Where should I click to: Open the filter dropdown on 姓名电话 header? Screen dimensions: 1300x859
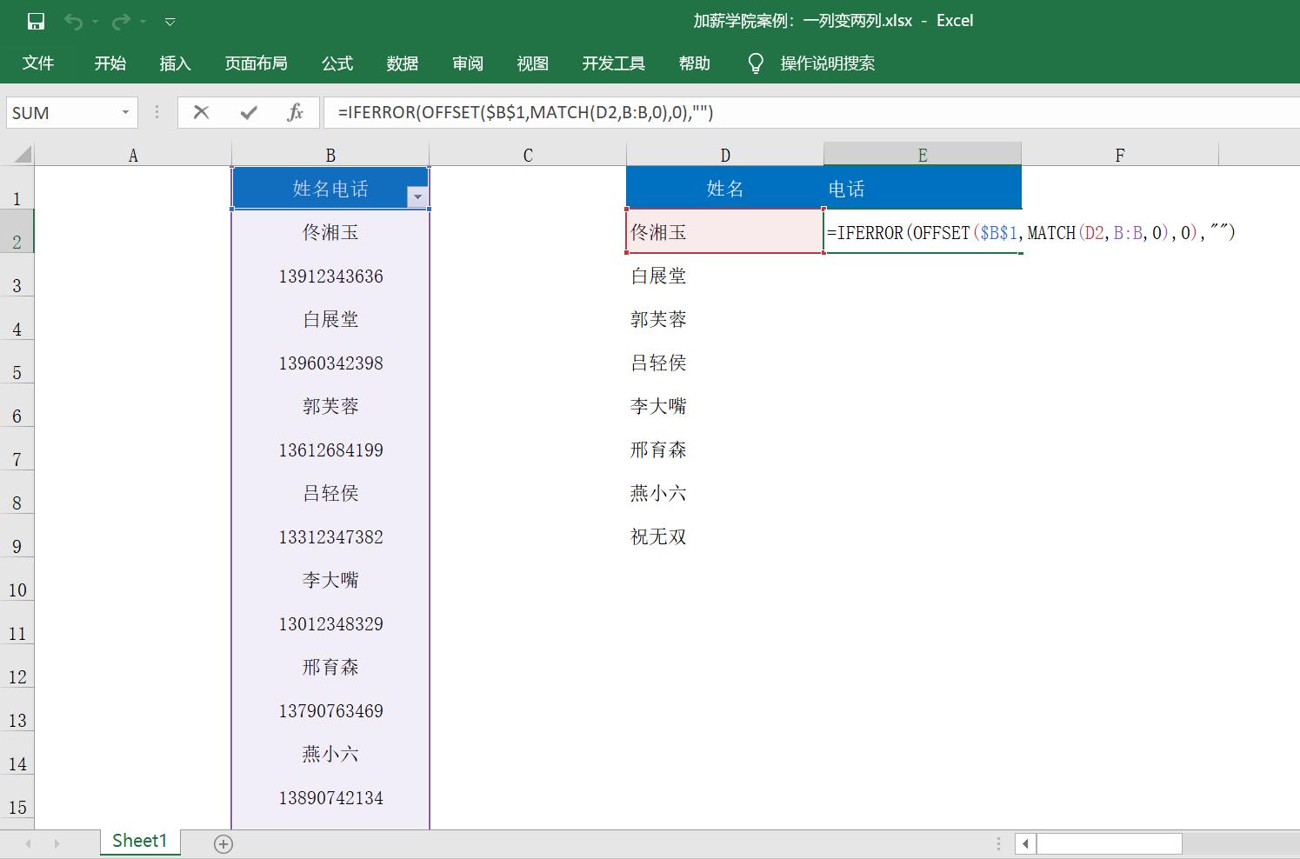coord(418,198)
